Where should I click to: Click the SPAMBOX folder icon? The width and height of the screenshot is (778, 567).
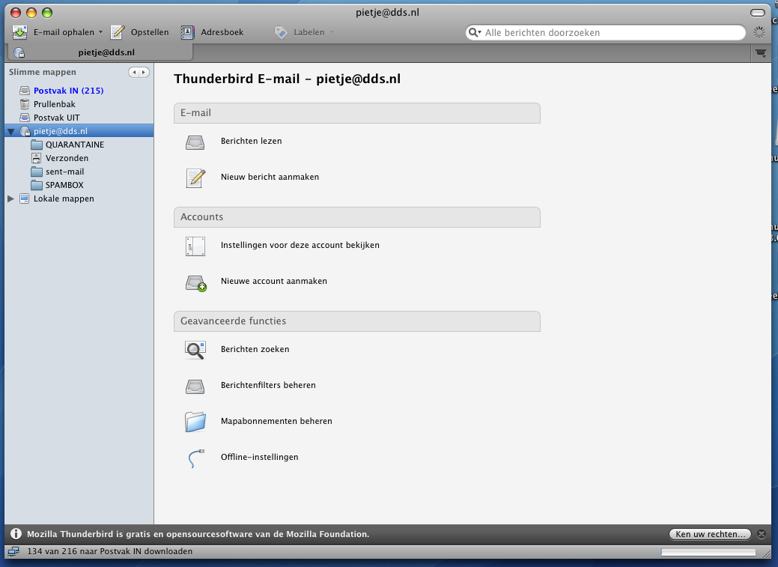[37, 185]
